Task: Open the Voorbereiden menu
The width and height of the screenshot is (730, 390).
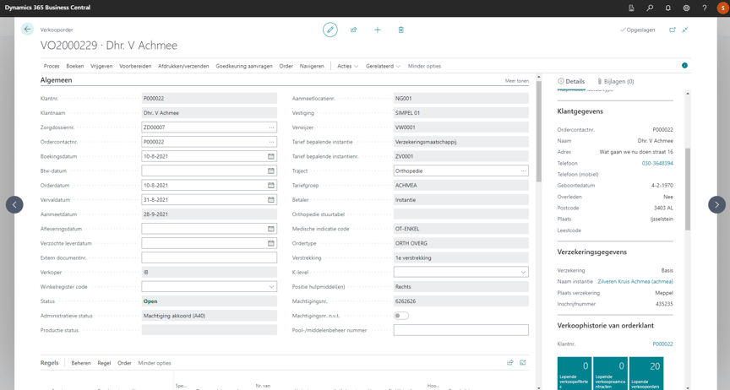Action: pyautogui.click(x=135, y=66)
